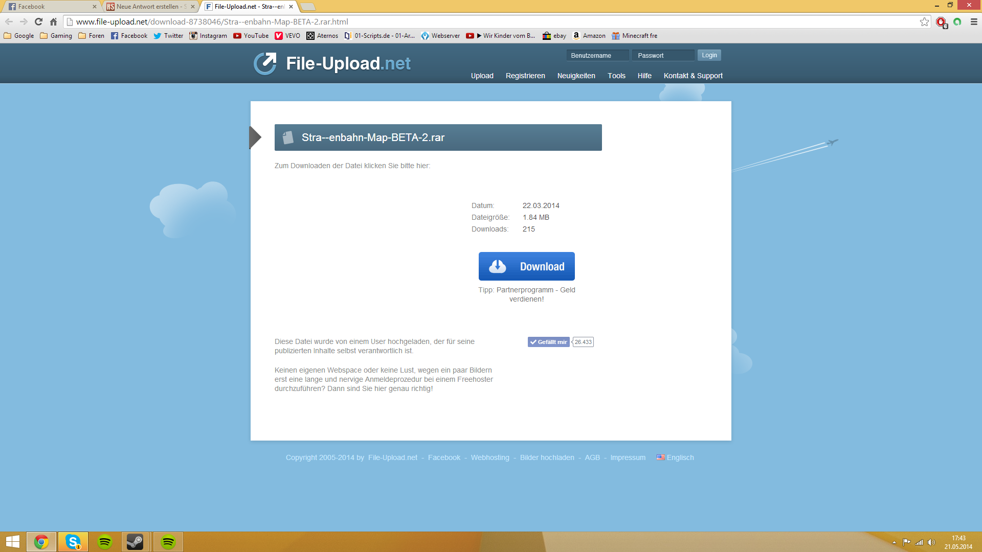Open the Windows Start button
Image resolution: width=982 pixels, height=552 pixels.
(12, 542)
